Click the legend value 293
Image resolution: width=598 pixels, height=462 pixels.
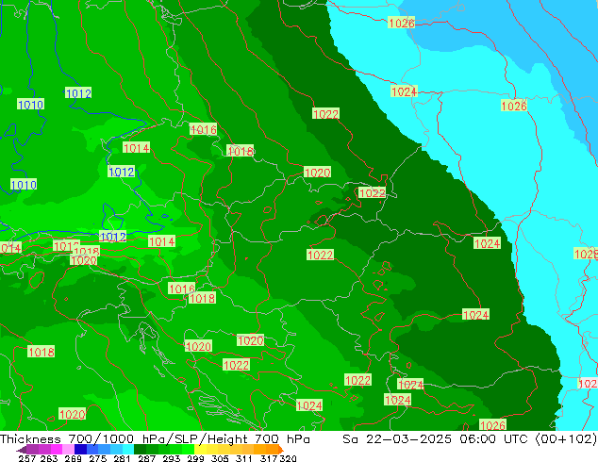172,458
